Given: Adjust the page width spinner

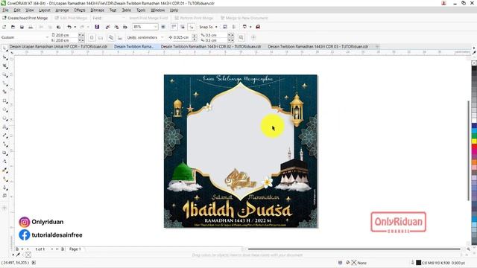Looking at the screenshot, I should (81, 35).
